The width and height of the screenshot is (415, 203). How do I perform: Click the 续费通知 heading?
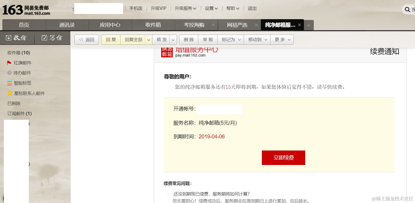[x=384, y=51]
